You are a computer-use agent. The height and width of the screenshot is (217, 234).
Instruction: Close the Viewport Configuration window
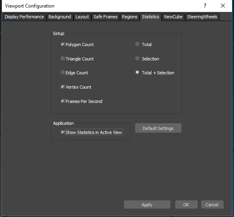223,6
